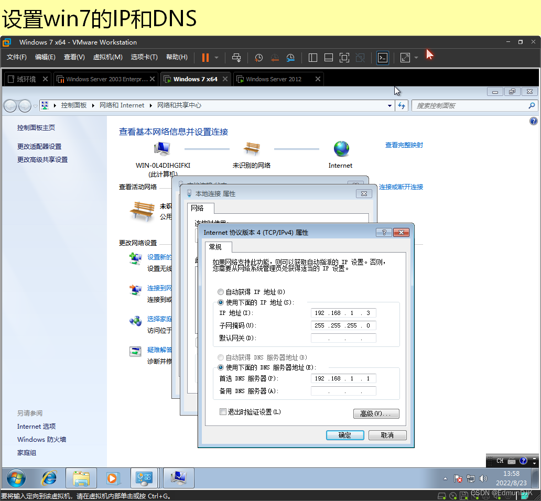The width and height of the screenshot is (541, 501).
Task: Click 连接或断开连接 link
Action: coord(401,187)
